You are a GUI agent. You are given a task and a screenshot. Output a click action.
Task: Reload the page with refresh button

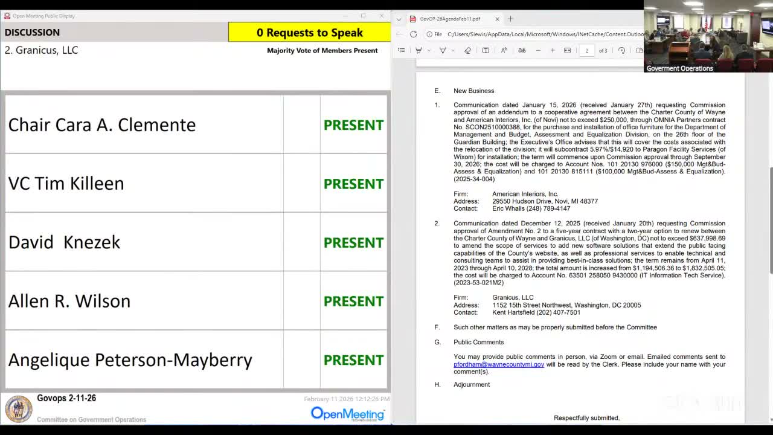click(413, 34)
